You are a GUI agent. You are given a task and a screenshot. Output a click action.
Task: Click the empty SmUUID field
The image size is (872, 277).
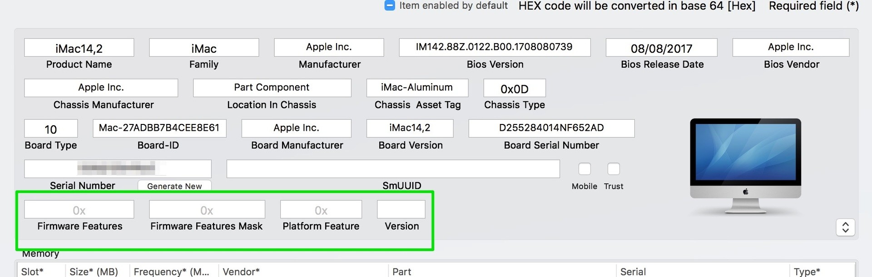pos(393,169)
